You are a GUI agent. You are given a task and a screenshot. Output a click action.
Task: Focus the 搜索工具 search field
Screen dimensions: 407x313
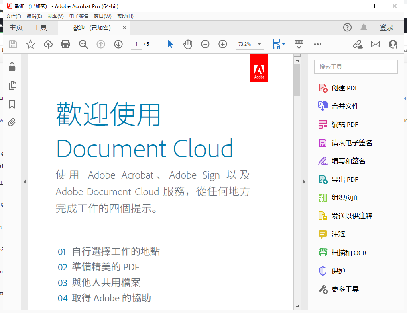click(x=356, y=67)
